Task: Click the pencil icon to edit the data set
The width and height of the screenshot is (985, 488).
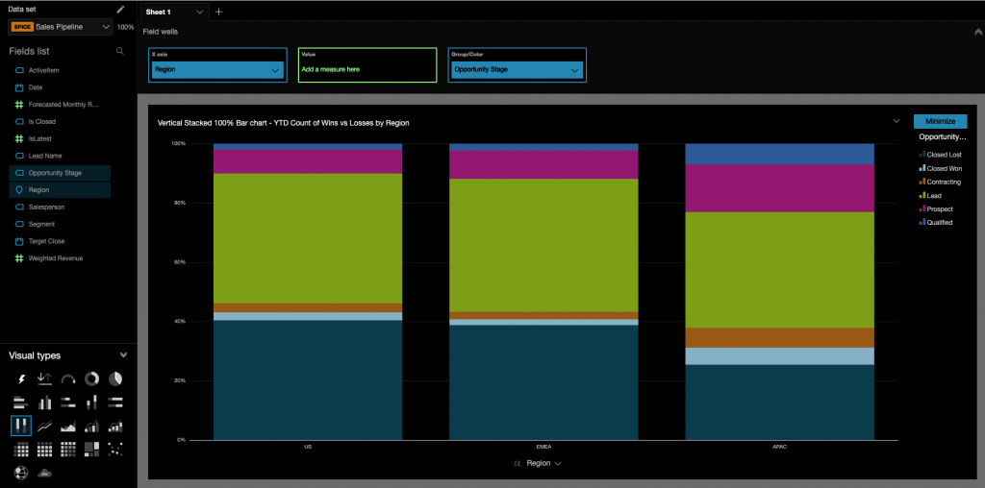Action: [120, 10]
